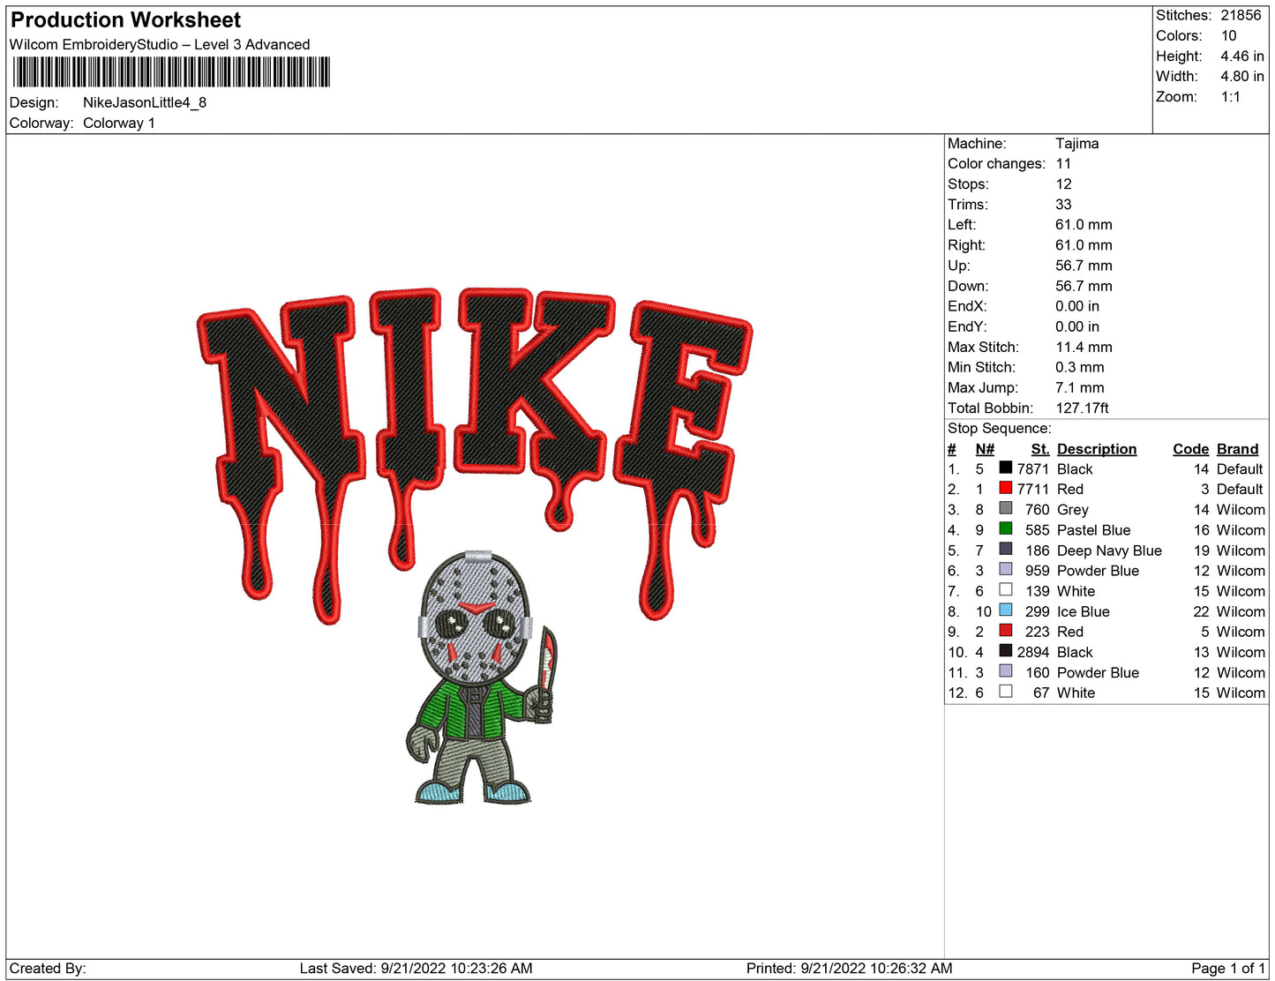
Task: Select the Stops value 12
Action: point(1063,183)
